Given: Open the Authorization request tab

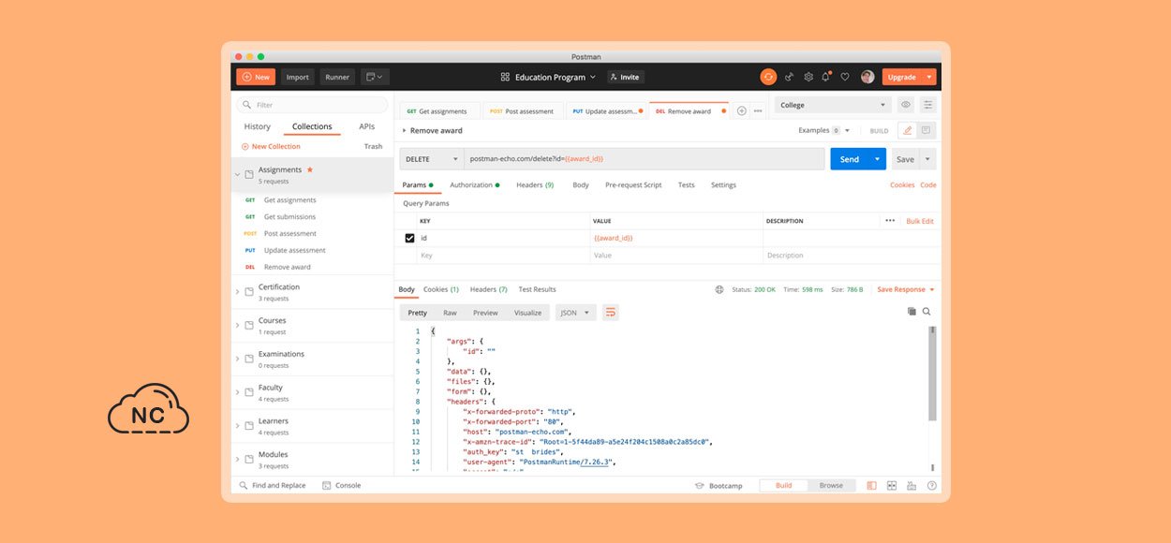Looking at the screenshot, I should click(x=474, y=185).
